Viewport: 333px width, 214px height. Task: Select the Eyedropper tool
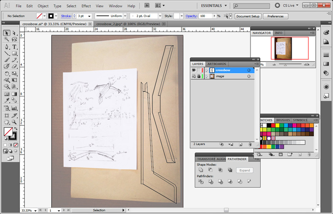click(7, 100)
